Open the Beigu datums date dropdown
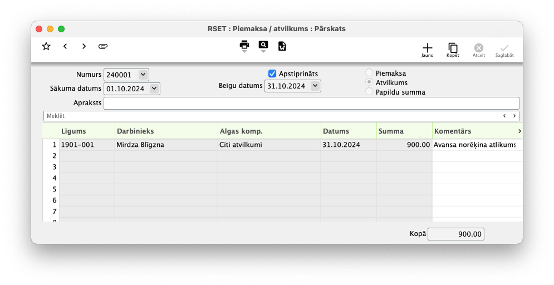This screenshot has width=554, height=285. point(315,86)
